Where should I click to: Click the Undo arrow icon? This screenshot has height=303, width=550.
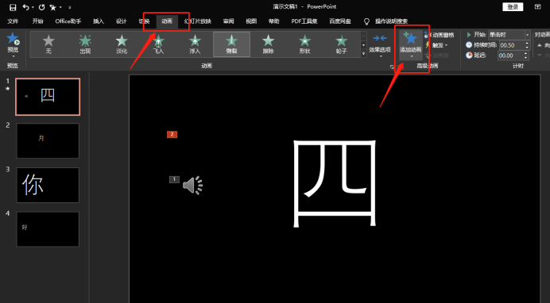[x=25, y=7]
